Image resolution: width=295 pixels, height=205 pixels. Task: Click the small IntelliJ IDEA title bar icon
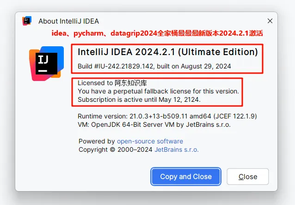point(27,21)
